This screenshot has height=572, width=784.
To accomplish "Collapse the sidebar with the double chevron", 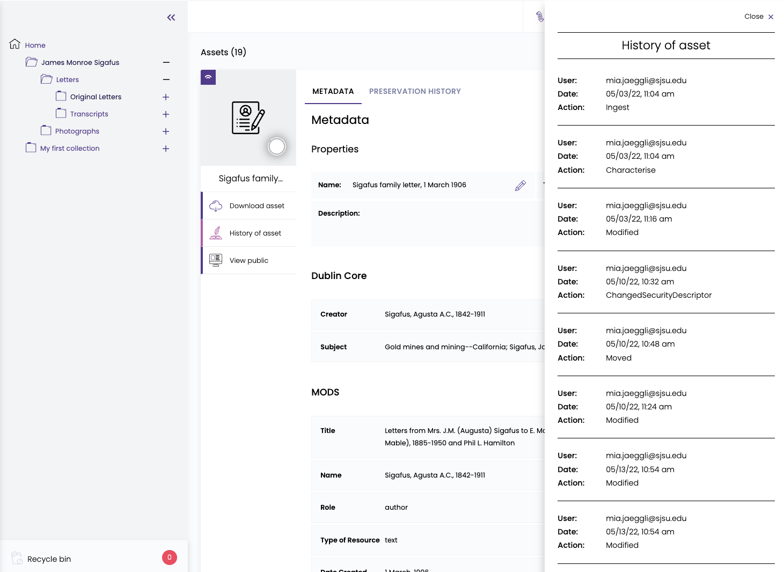I will click(171, 17).
